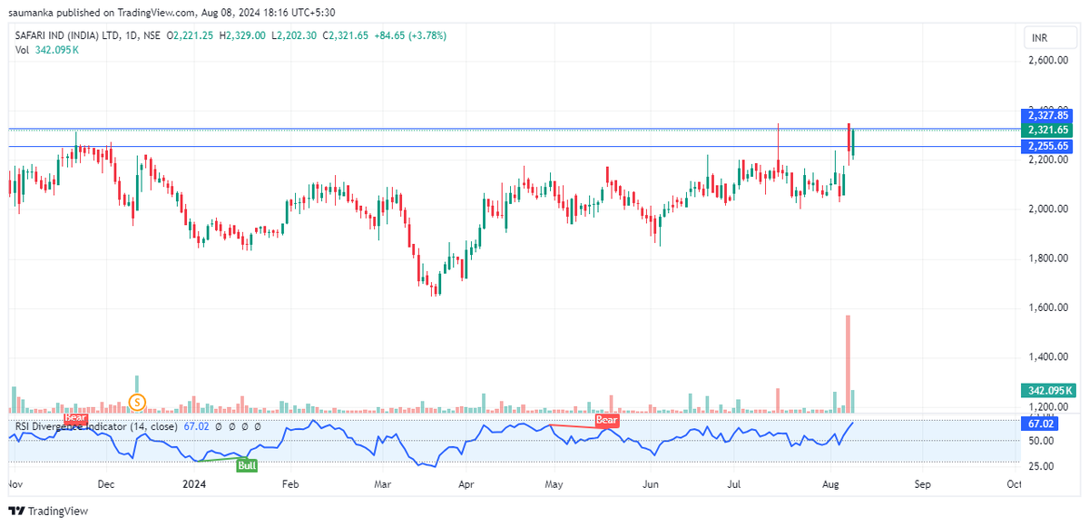Click the blue 67.02 RSI axis label

1042,424
